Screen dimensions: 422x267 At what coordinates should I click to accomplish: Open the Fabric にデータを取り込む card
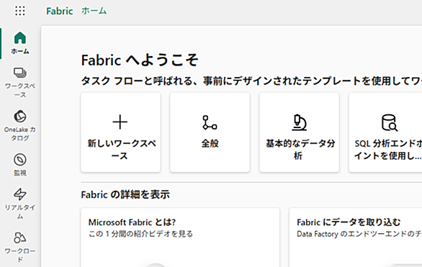point(356,237)
